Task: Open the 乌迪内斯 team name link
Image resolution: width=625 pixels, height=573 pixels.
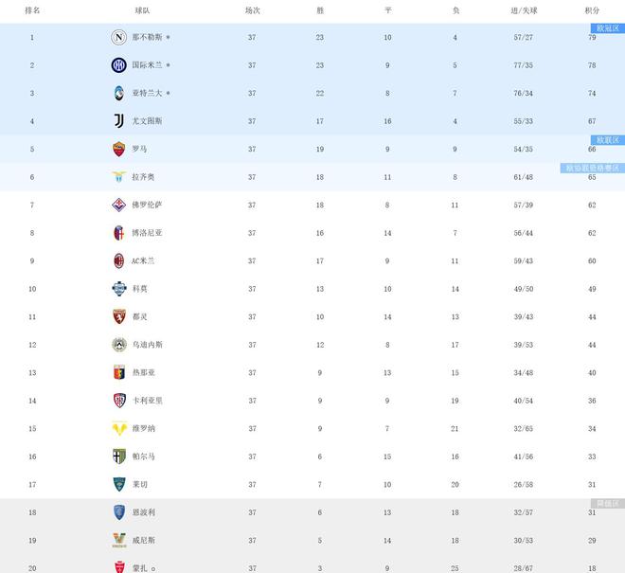Action: tap(147, 345)
